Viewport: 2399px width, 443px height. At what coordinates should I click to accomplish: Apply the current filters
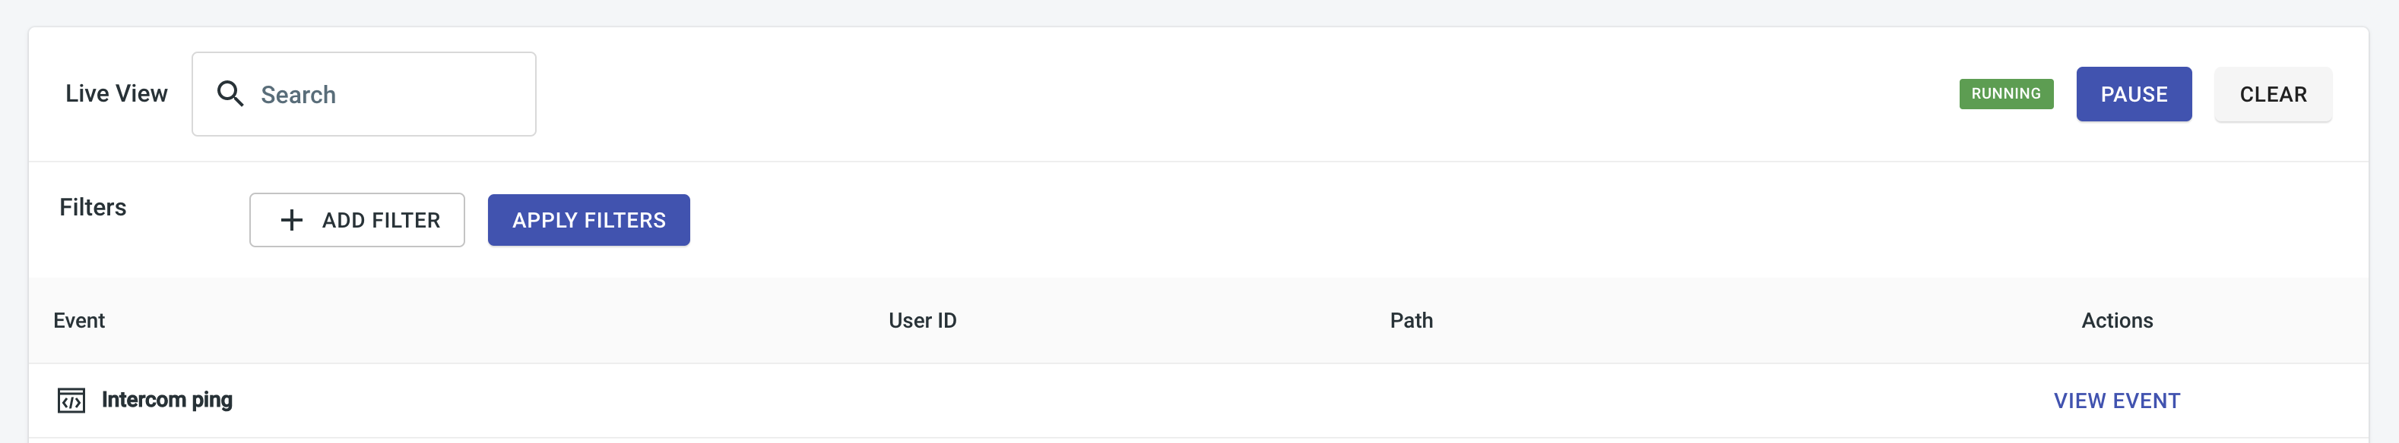coord(588,220)
